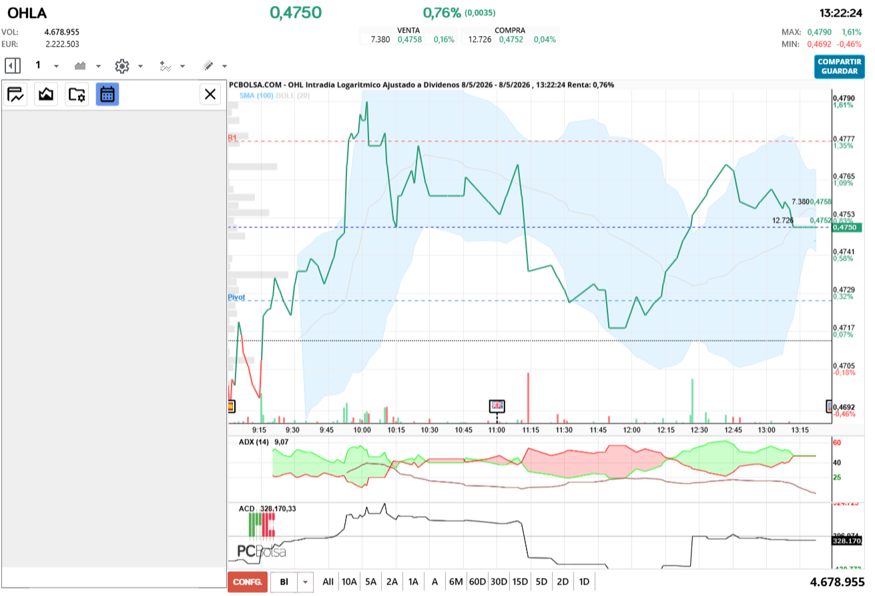Set the time range to 6M

(x=456, y=582)
